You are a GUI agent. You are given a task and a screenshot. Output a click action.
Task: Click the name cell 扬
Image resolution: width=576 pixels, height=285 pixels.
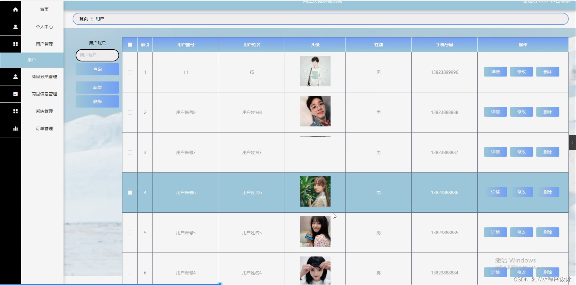[252, 72]
